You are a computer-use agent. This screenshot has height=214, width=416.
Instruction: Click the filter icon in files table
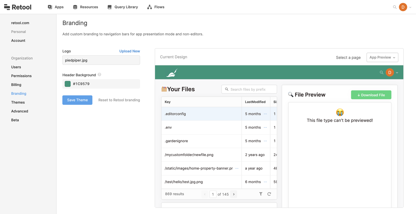[x=261, y=194]
